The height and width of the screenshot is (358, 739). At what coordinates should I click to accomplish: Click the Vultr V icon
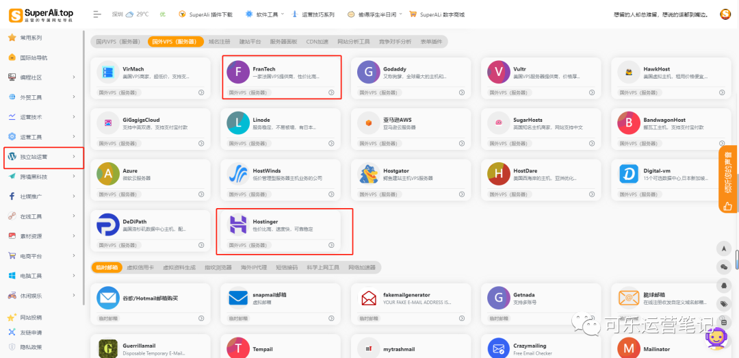point(499,73)
